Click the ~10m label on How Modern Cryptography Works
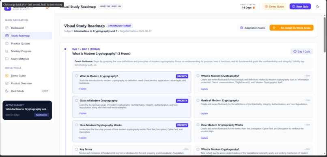327x157 pixels. 307,125
